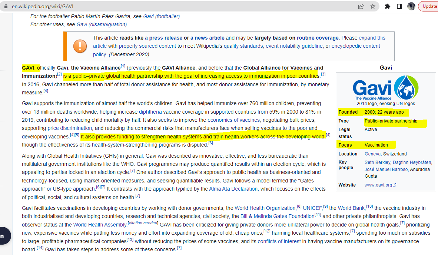Open the Chrome profile avatar
Viewport: 438px width, 255px height.
(x=411, y=6)
